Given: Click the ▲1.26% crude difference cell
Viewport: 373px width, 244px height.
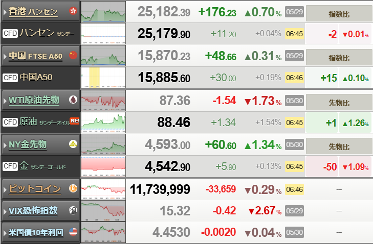Looking at the screenshot, I should (355, 123).
